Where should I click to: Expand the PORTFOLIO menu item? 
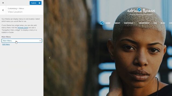pos(130,23)
